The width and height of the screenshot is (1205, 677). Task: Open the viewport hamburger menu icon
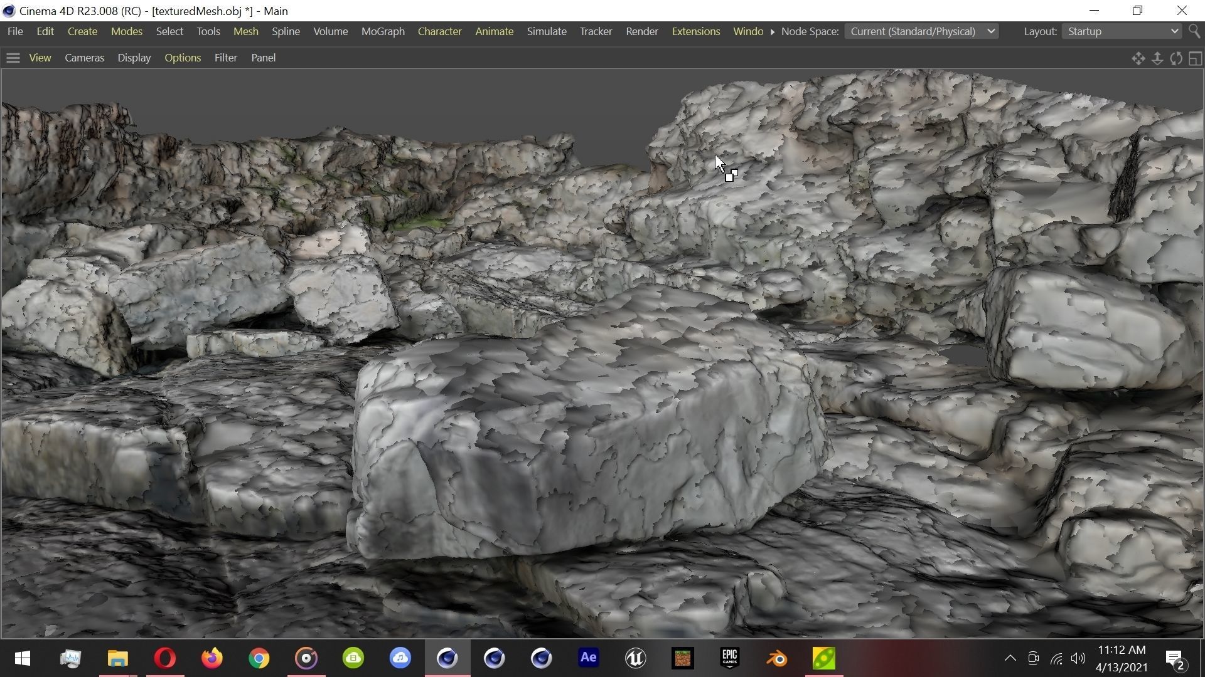13,58
